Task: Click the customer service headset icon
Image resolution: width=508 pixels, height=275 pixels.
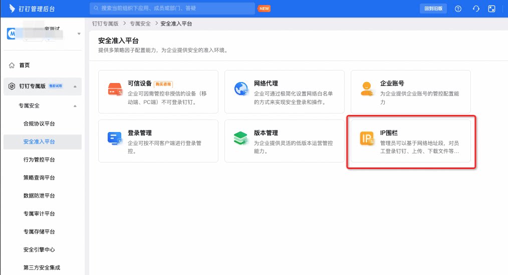Action: tap(476, 8)
